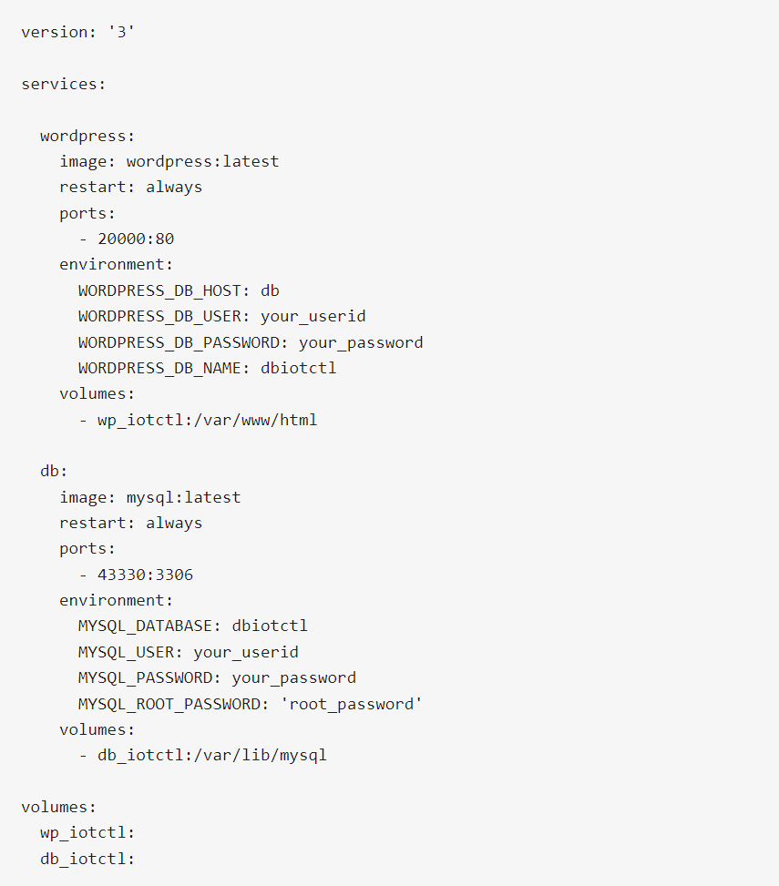Viewport: 779px width, 886px height.
Task: Click the MYSQL_ROOT_PASSWORD variable line
Action: [251, 704]
